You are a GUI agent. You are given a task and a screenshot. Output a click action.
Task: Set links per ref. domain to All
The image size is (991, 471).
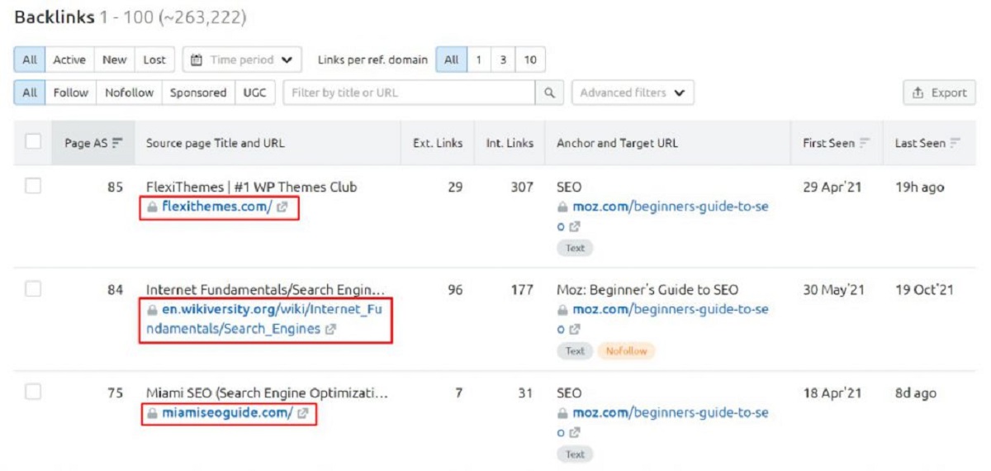451,59
